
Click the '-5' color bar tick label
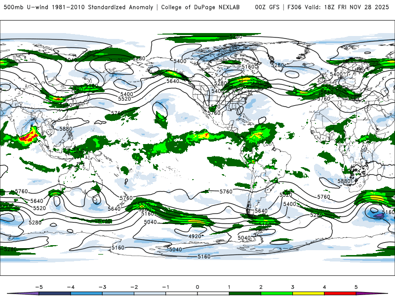click(39, 287)
